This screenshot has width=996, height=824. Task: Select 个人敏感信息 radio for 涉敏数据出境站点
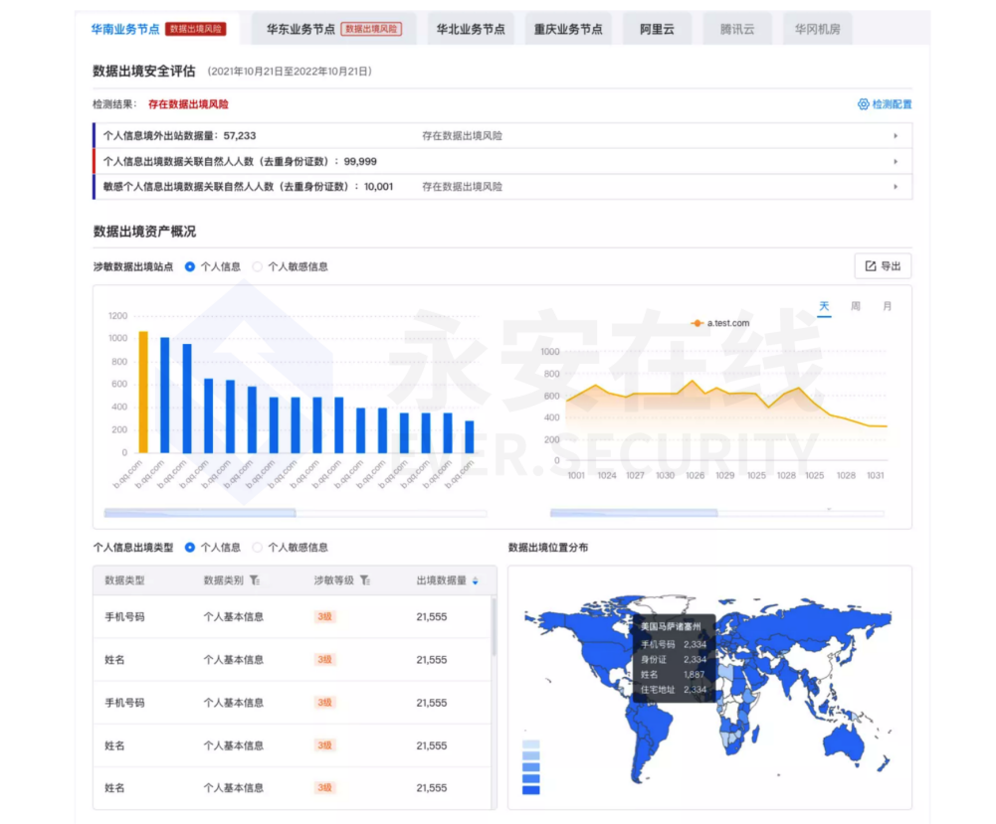tap(258, 267)
